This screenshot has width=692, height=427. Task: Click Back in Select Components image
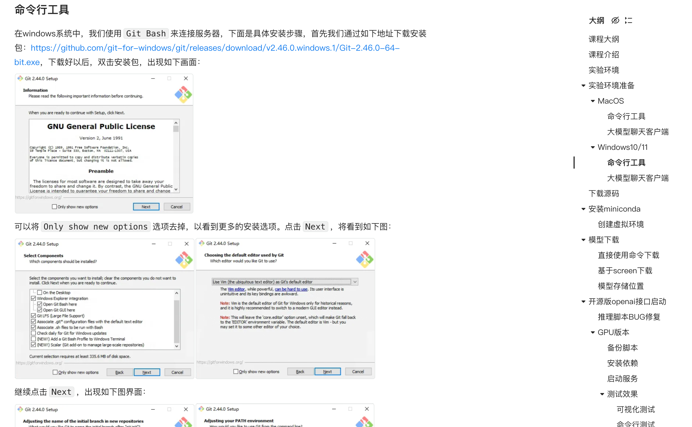click(120, 372)
